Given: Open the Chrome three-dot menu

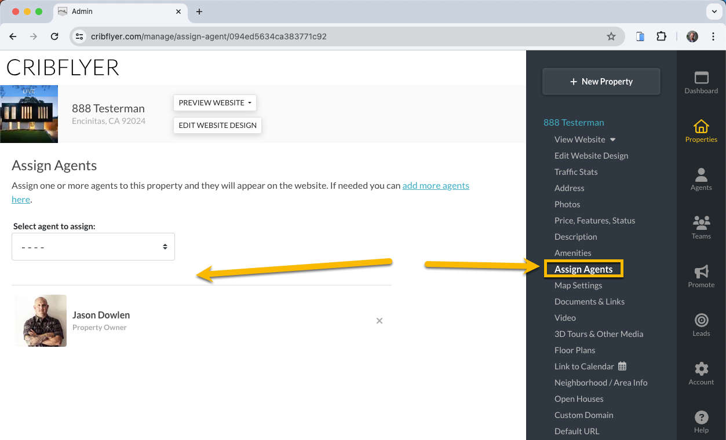Looking at the screenshot, I should click(x=713, y=36).
